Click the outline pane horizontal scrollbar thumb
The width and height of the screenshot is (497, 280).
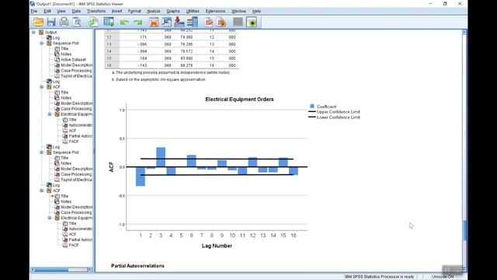click(51, 270)
